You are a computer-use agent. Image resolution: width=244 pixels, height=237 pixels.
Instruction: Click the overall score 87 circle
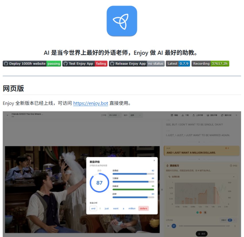click(x=99, y=183)
